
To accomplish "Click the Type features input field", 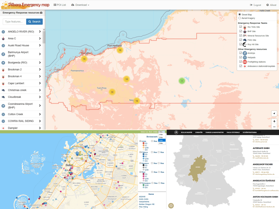I will [x=13, y=21].
